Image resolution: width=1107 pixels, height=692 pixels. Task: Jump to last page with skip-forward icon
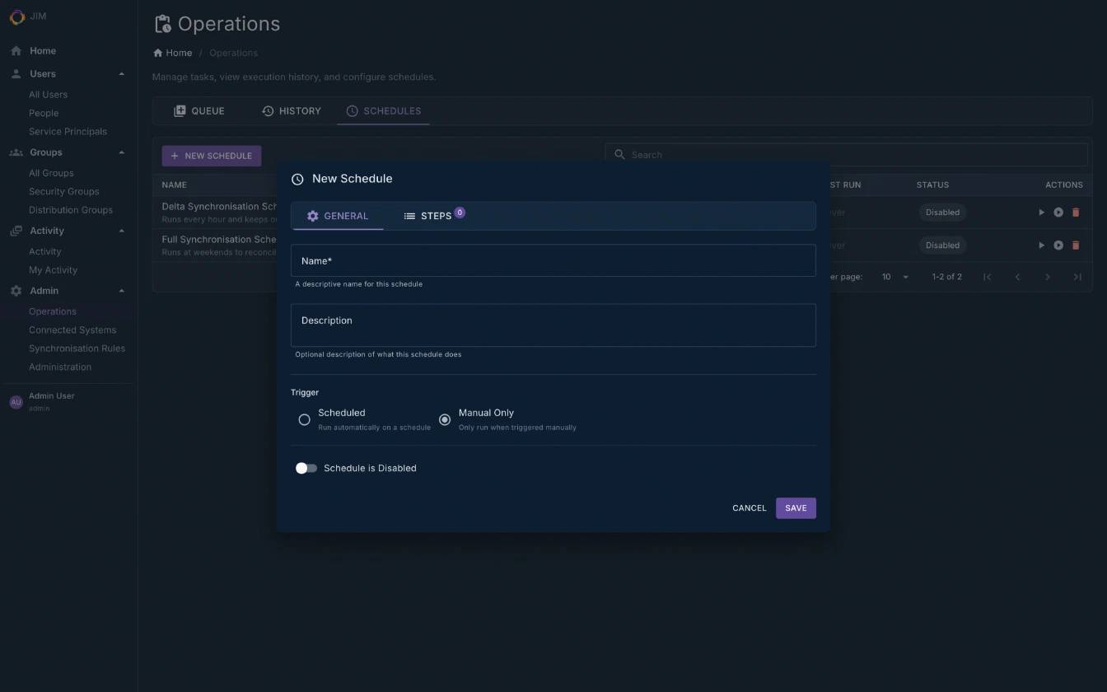point(1077,277)
